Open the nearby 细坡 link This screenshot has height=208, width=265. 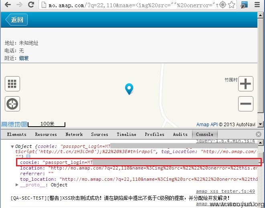pyautogui.click(x=24, y=58)
